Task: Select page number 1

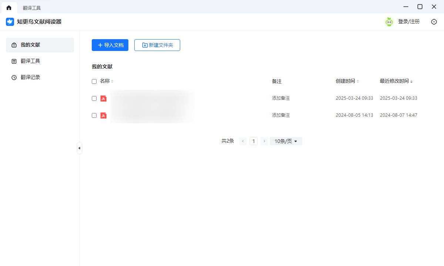Action: coord(253,141)
